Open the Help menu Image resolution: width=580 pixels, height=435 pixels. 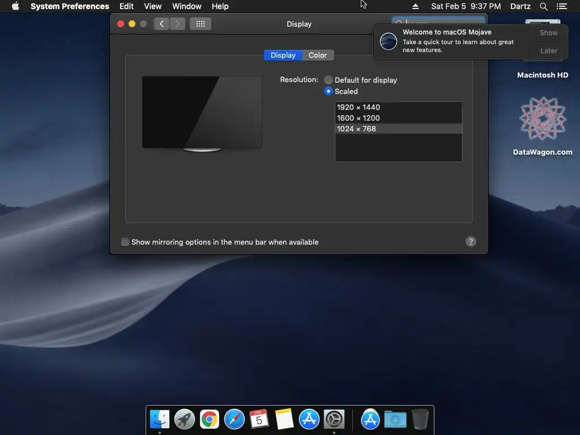click(220, 6)
